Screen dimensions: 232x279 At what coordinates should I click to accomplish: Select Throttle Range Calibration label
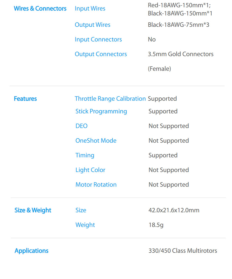(110, 99)
